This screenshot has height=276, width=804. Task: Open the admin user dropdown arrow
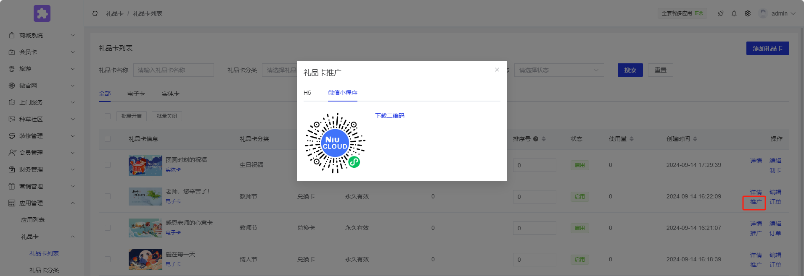(x=793, y=13)
